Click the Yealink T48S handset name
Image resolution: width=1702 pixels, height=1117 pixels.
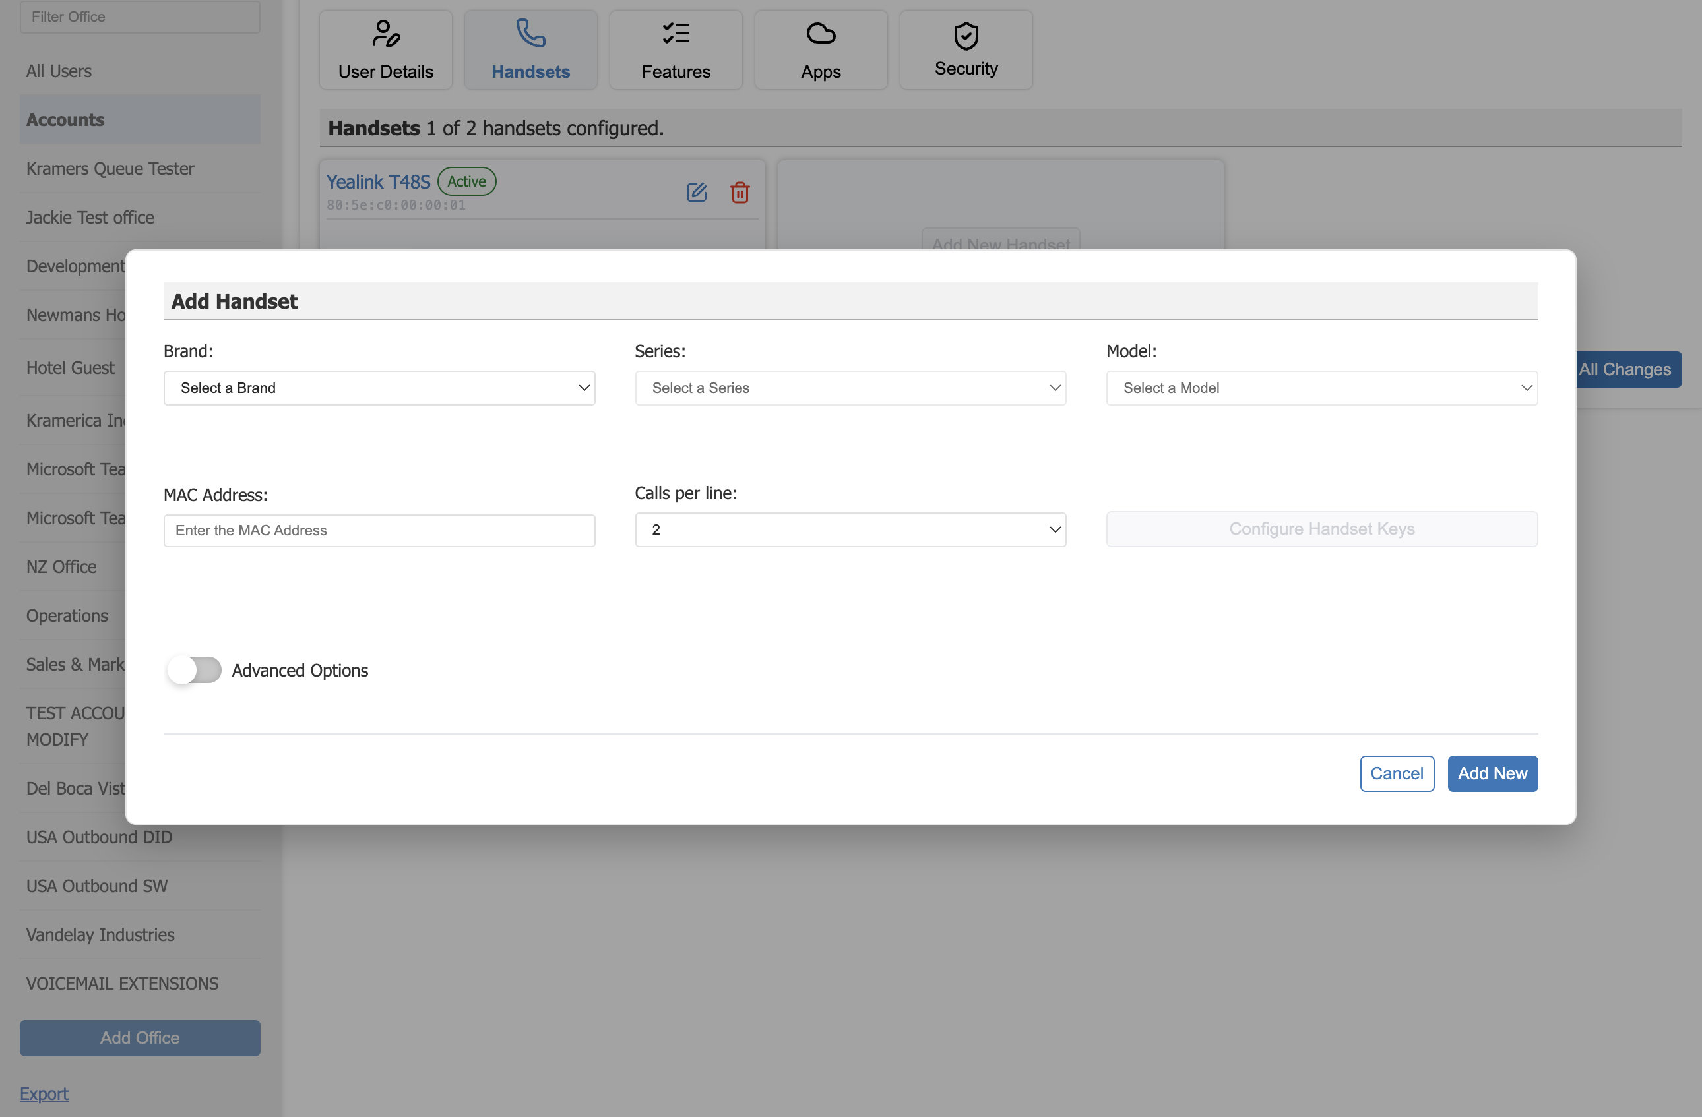378,181
